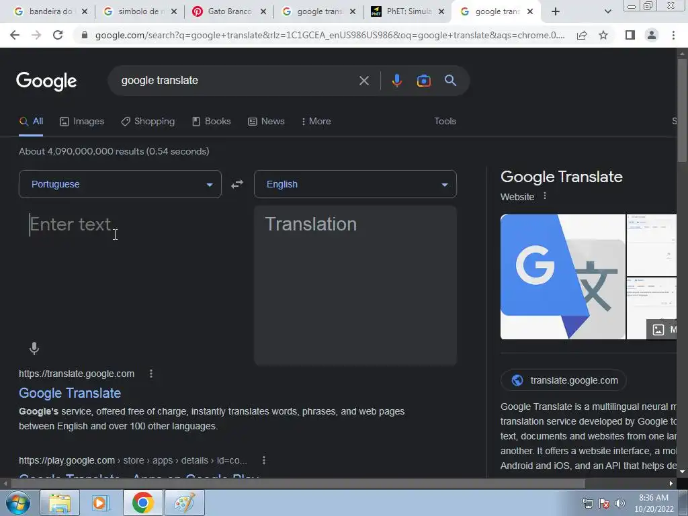
Task: Click the address bar URL
Action: [x=330, y=35]
